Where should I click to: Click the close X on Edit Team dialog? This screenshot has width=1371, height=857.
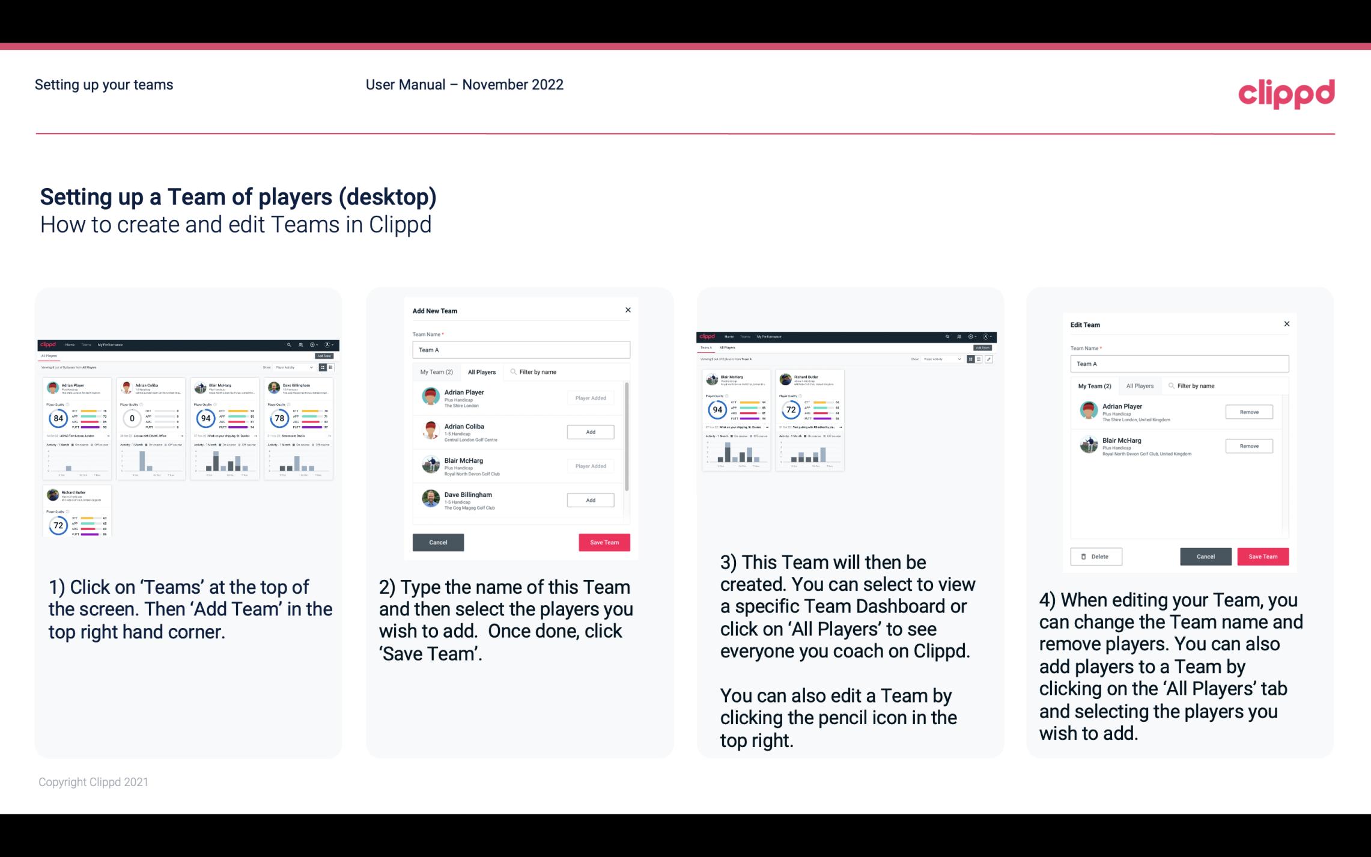[x=1286, y=325]
